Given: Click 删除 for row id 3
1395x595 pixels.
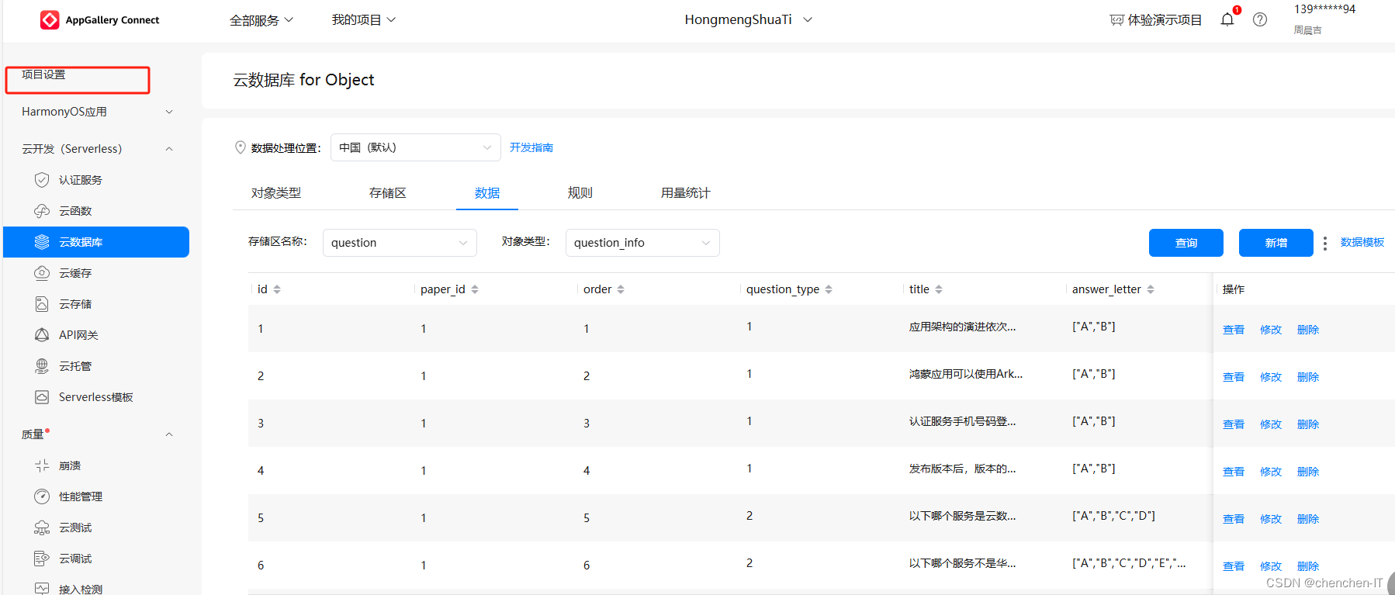Looking at the screenshot, I should (1308, 424).
